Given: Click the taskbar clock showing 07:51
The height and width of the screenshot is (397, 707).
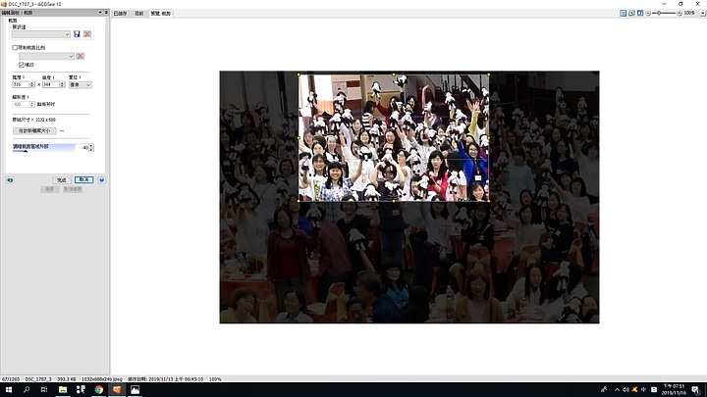Looking at the screenshot, I should point(674,390).
